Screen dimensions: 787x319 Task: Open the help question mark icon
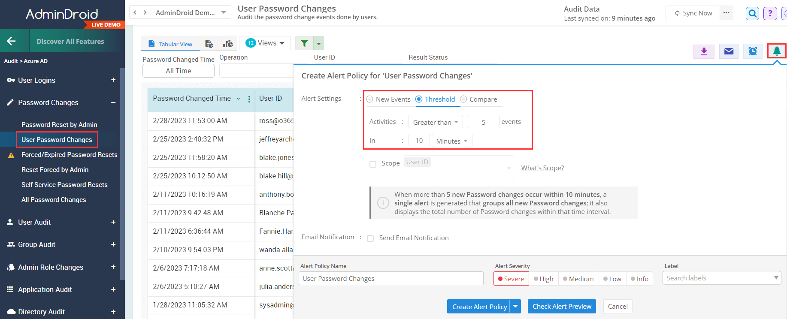[770, 13]
